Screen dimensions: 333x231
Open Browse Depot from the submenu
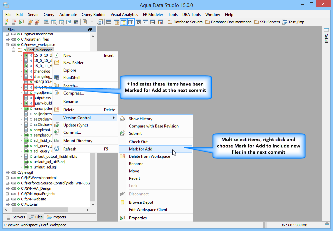point(155,202)
